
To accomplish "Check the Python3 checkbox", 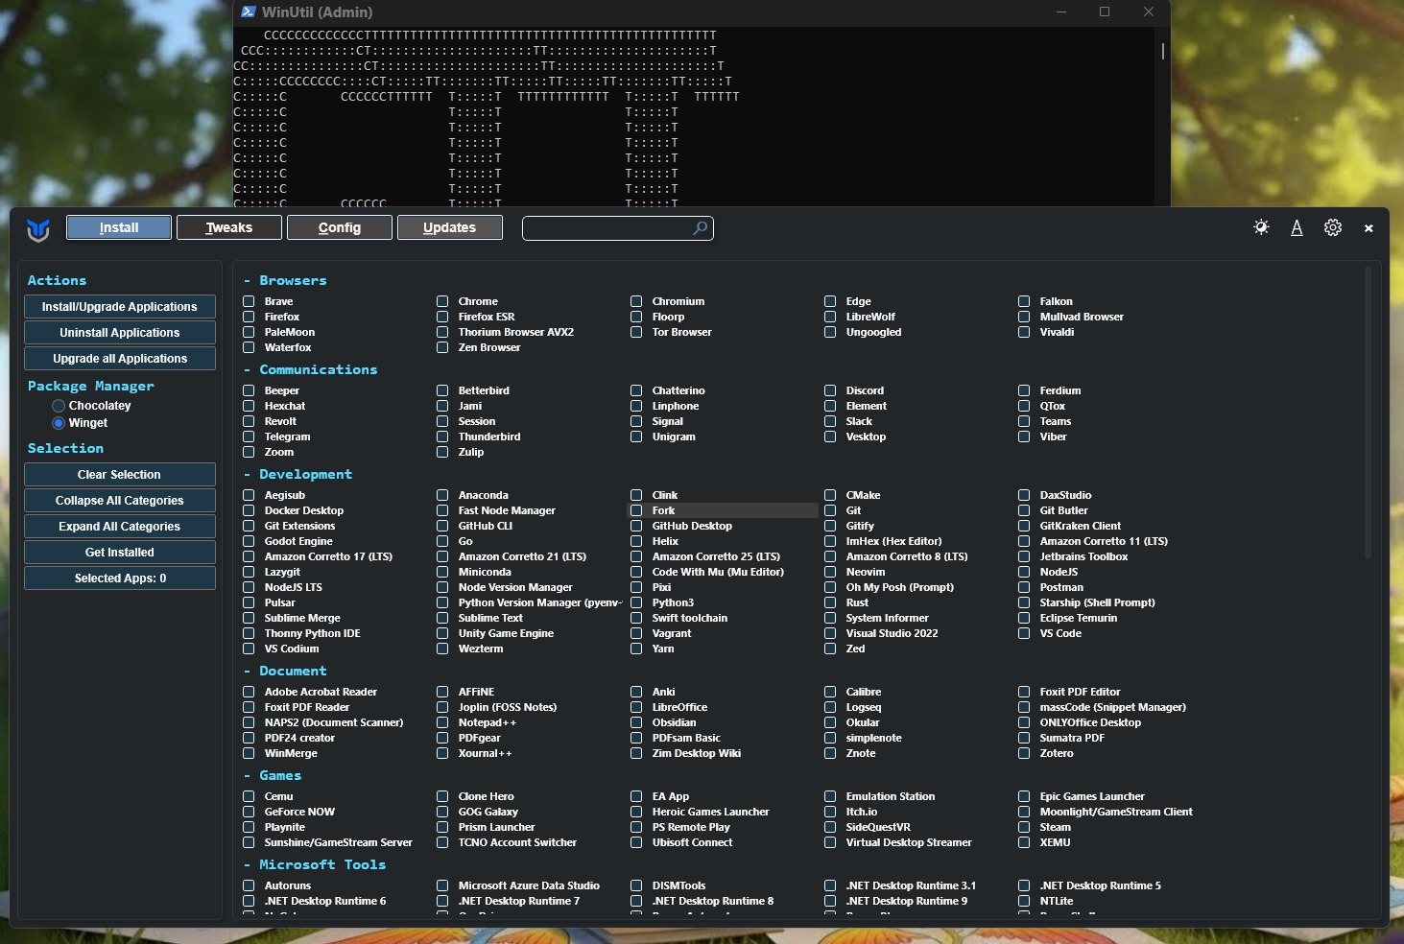I will tap(636, 602).
